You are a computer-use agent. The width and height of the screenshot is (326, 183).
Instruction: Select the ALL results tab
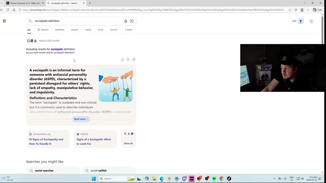(x=29, y=30)
